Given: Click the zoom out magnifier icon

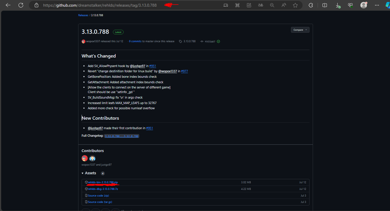Looking at the screenshot, I should [x=272, y=5].
